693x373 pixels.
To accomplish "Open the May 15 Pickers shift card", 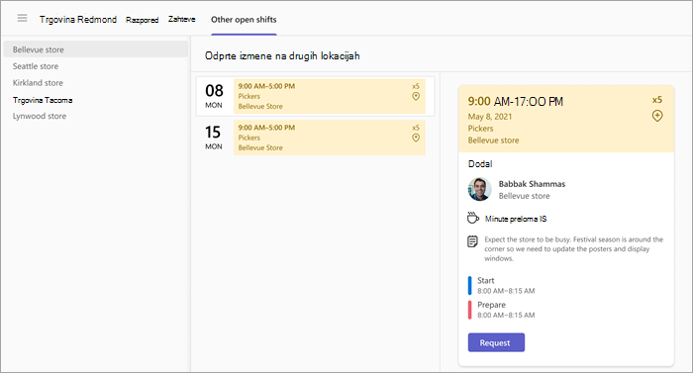I will 330,138.
